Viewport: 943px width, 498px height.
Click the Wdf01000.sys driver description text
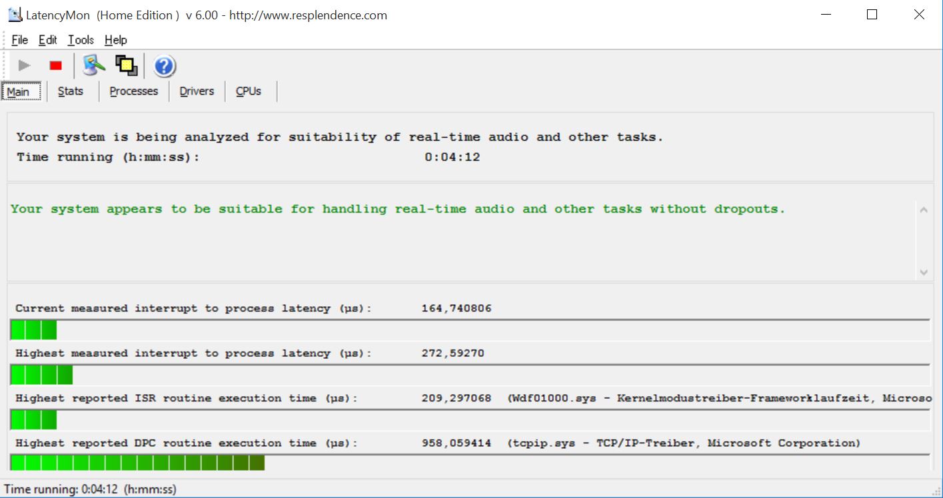pyautogui.click(x=720, y=398)
